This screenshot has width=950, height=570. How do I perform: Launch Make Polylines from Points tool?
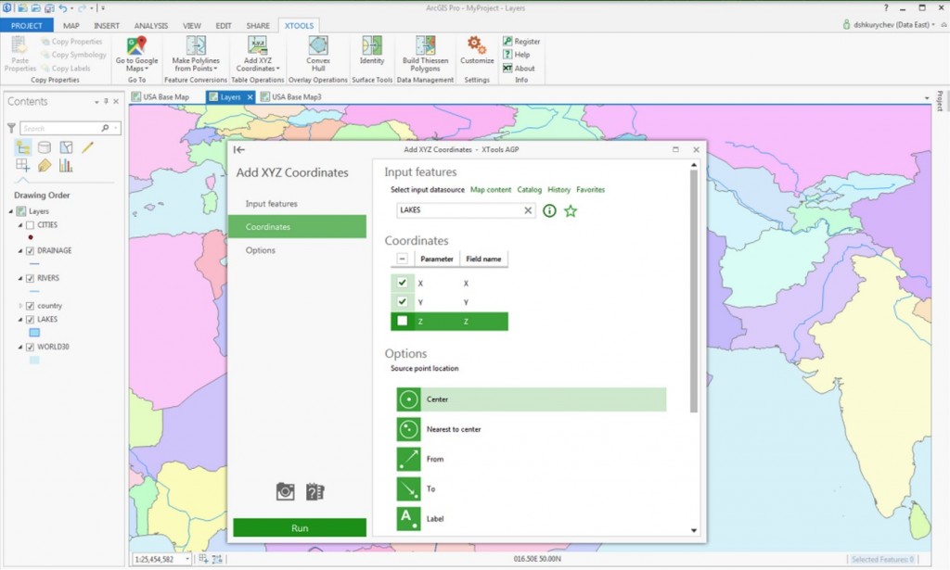tap(196, 54)
